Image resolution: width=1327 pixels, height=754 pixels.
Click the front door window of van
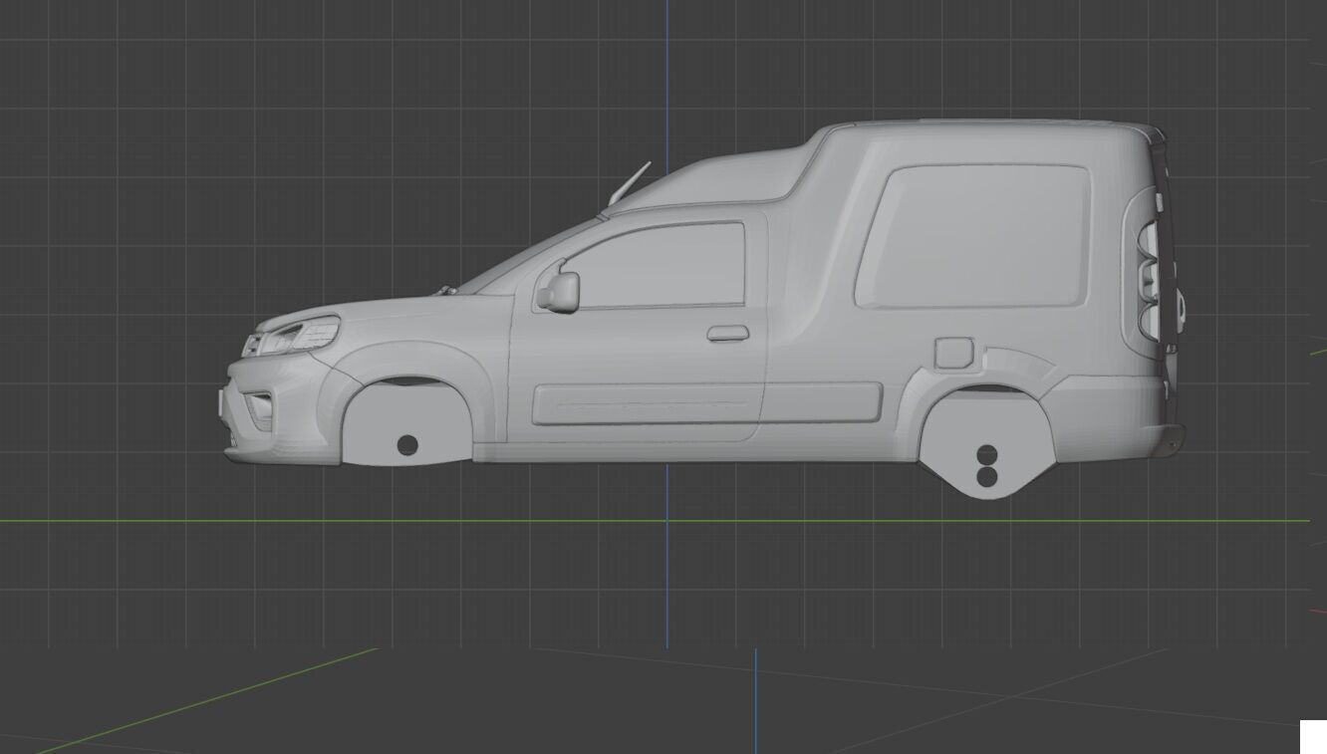654,266
